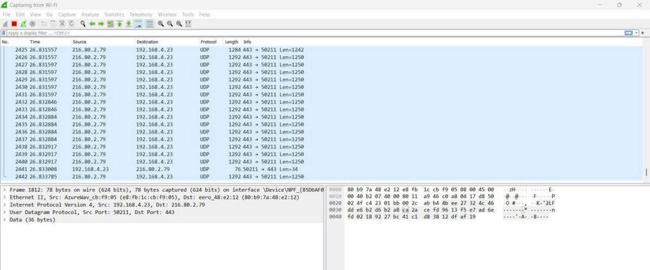Sort by the Source column header
Image resolution: width=650 pixels, height=270 pixels.
tap(103, 42)
